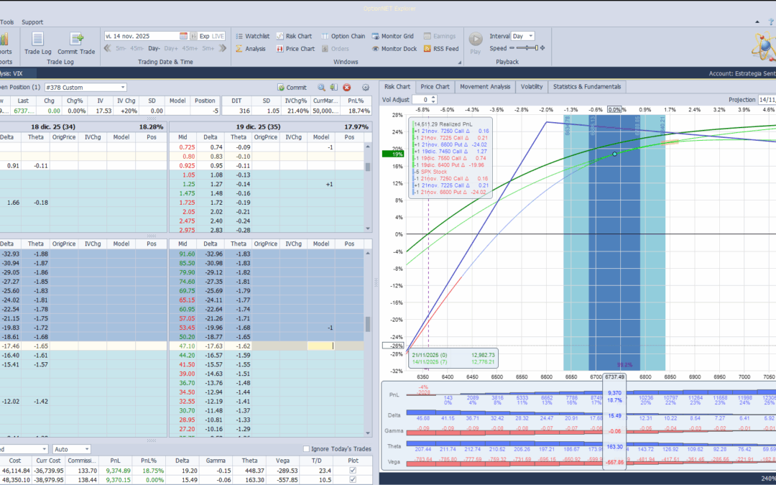Screen dimensions: 776x485
Task: Click the Speed slider handle
Action: [535, 48]
